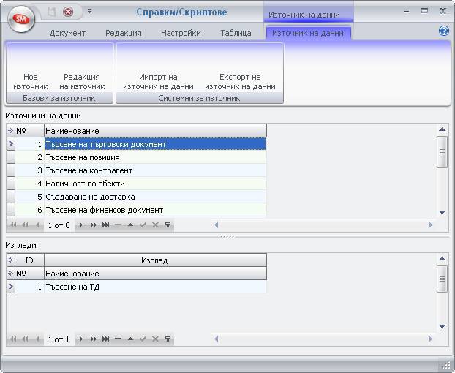Click the ID column header in Изгледи

29,260
